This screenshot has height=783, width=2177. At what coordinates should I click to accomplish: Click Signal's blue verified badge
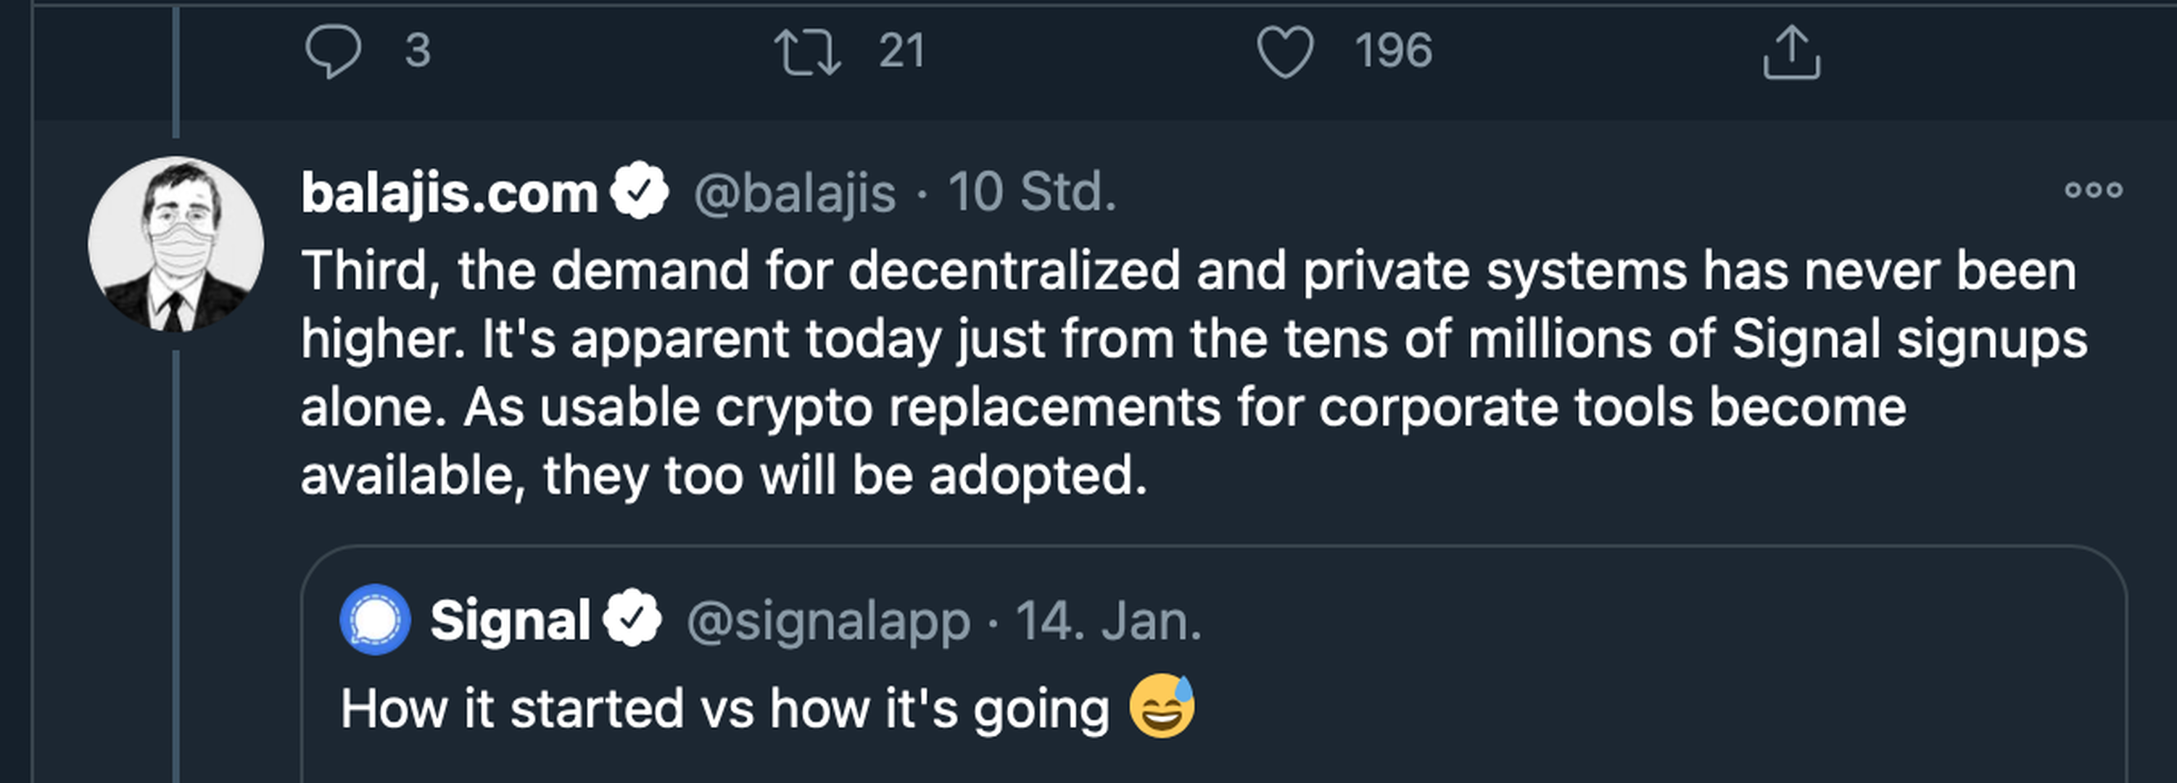[x=632, y=619]
